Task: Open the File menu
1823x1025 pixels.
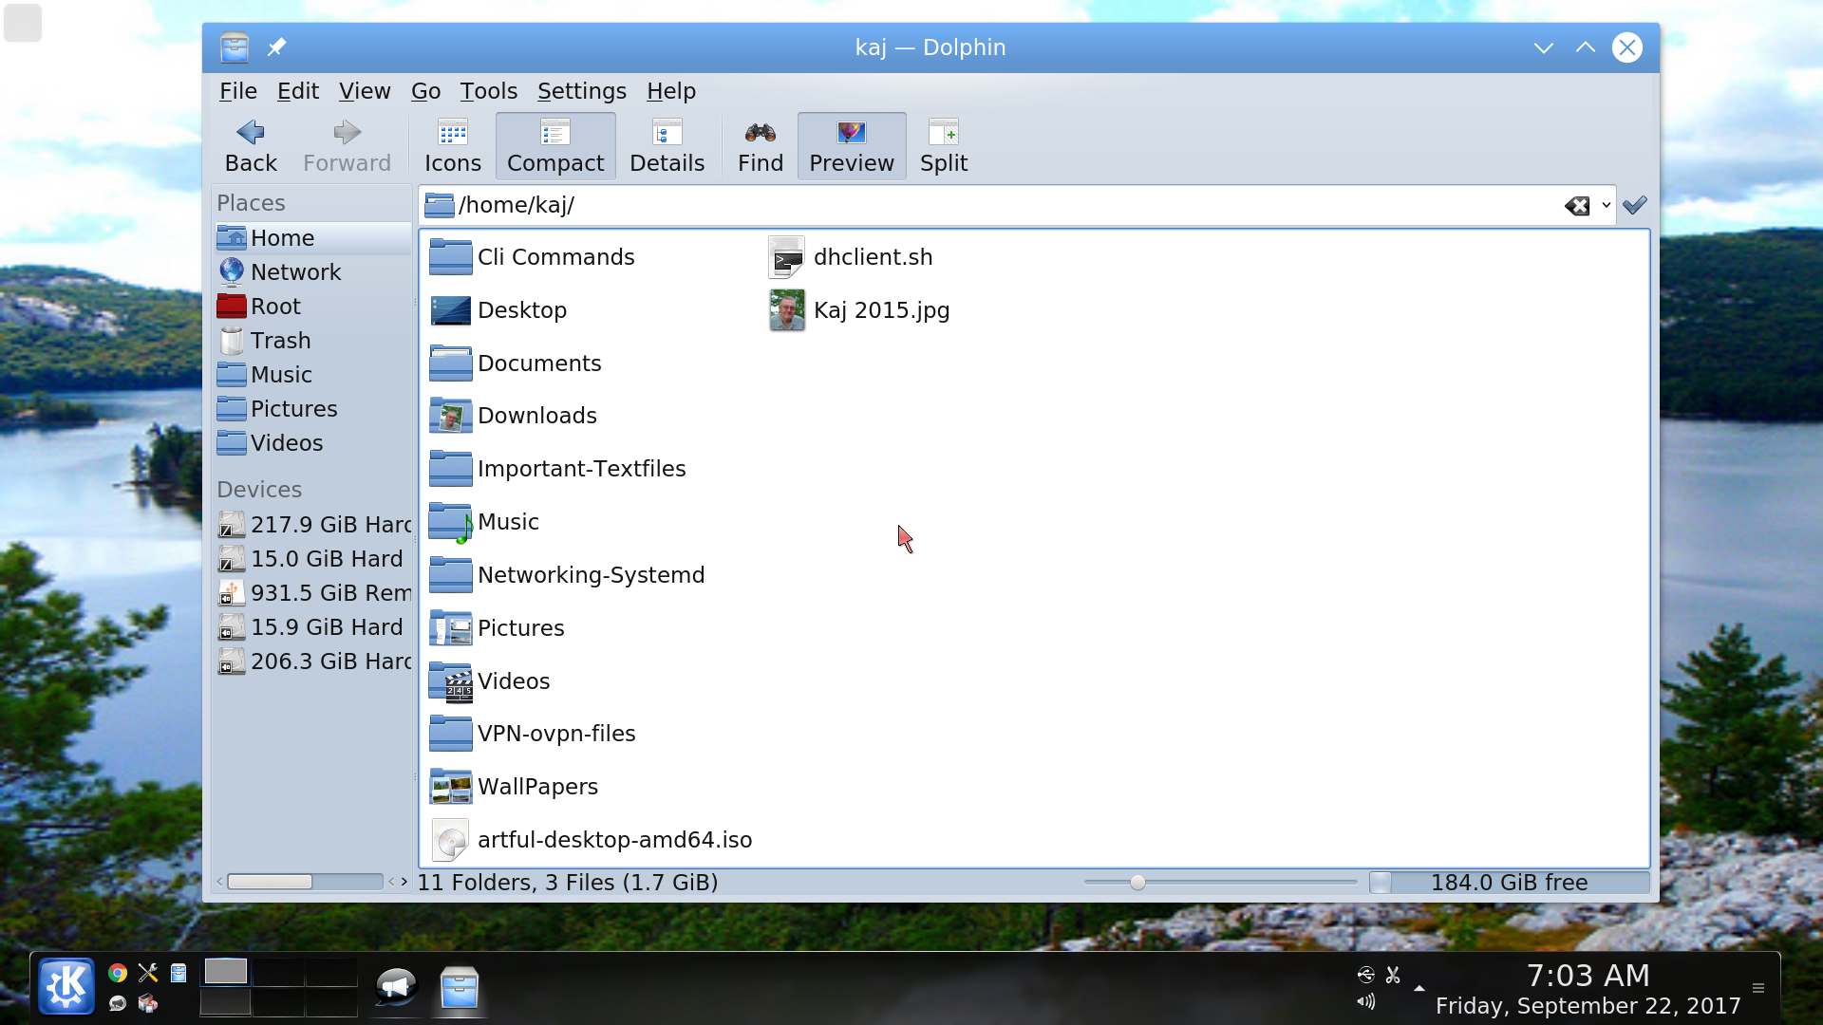Action: pyautogui.click(x=238, y=91)
